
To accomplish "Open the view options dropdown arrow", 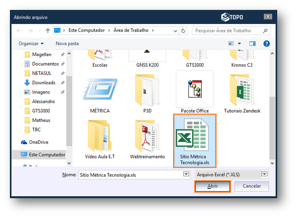I will [x=239, y=43].
